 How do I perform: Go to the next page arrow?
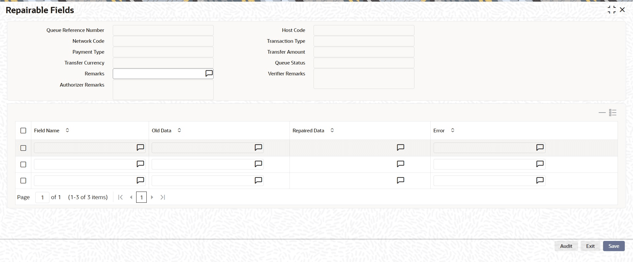coord(152,197)
